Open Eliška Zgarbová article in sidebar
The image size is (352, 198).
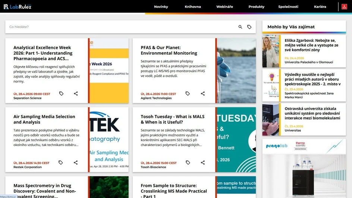pyautogui.click(x=311, y=45)
